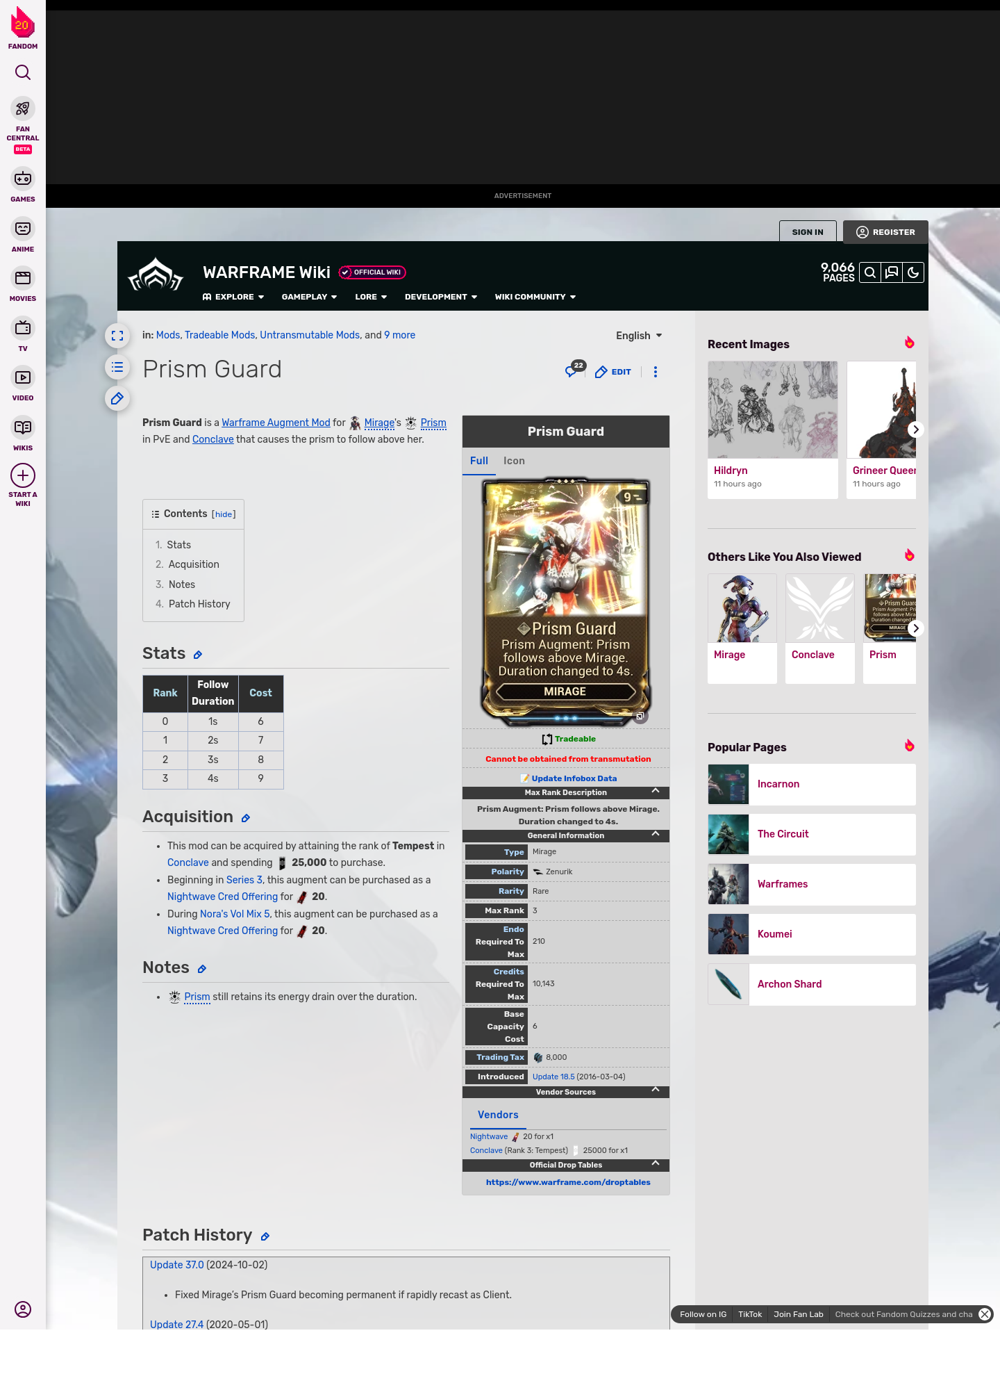This screenshot has width=1000, height=1390.
Task: Open the Incarnon popular page
Action: (x=812, y=784)
